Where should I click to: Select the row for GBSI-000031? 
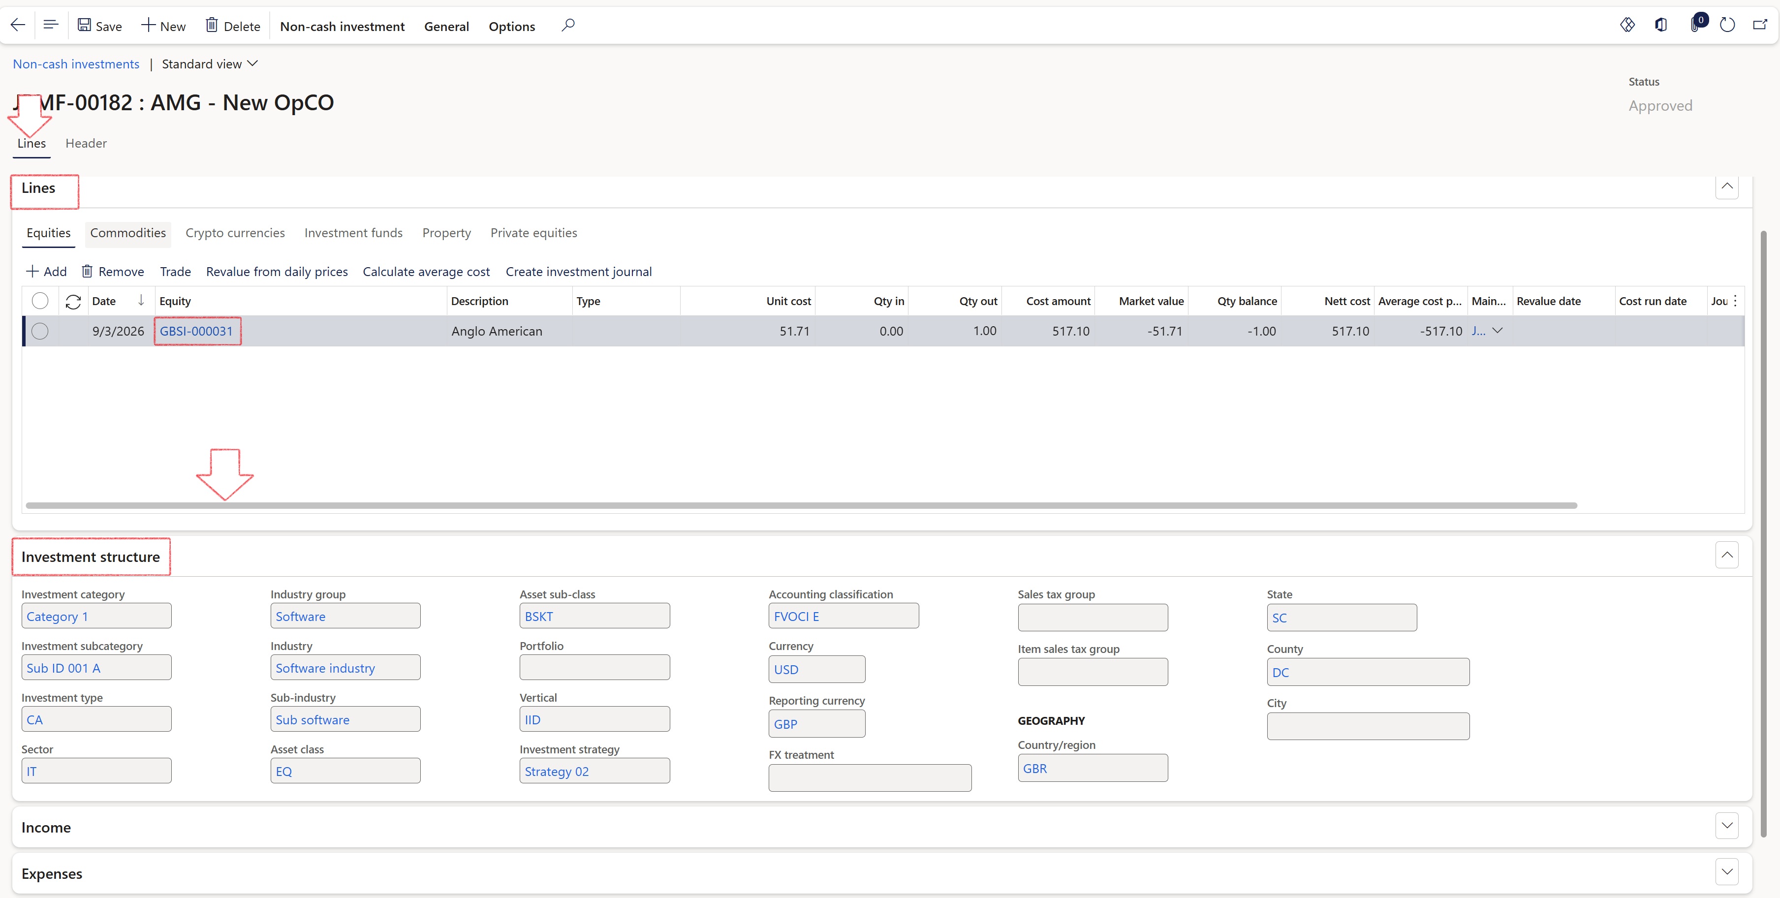pyautogui.click(x=40, y=332)
